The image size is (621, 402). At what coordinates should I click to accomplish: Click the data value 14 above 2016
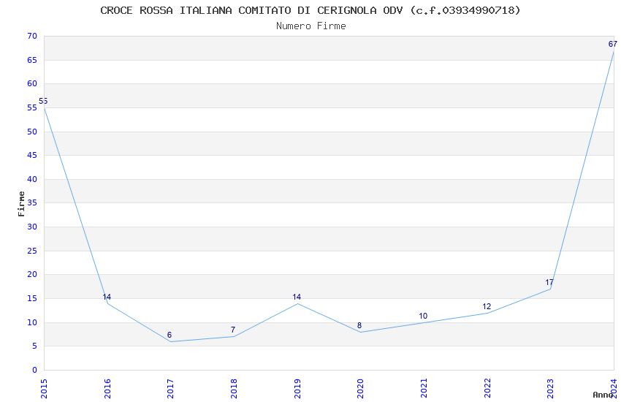(107, 297)
